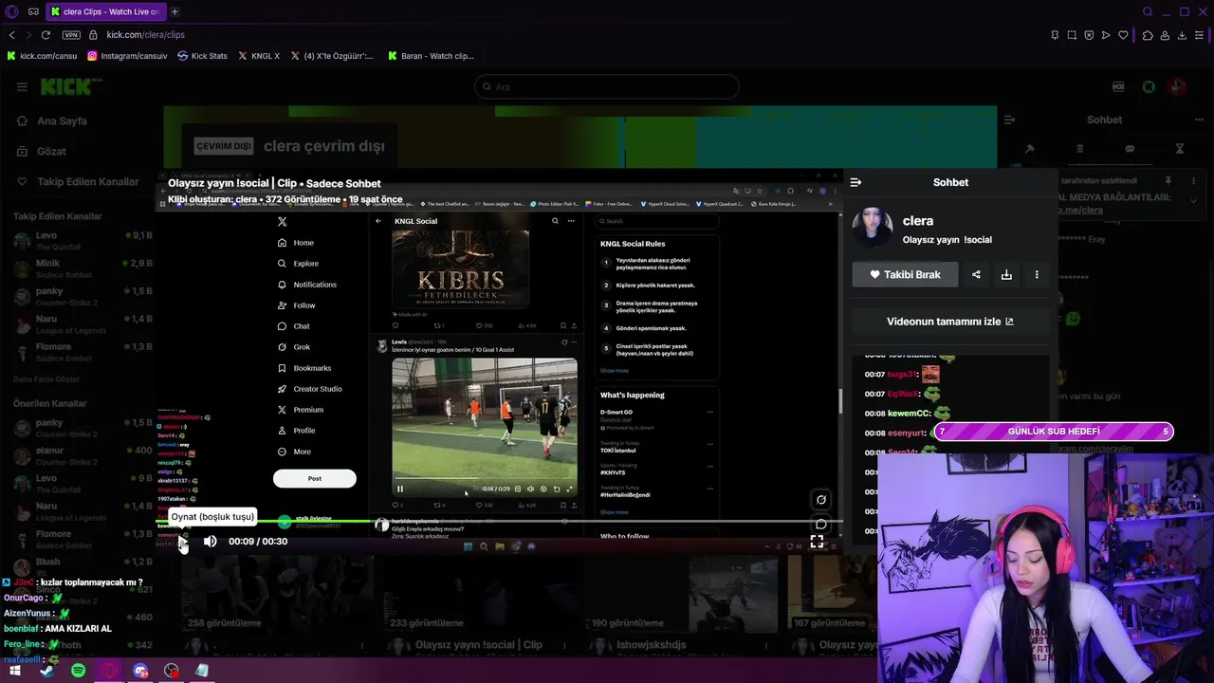Viewport: 1214px width, 683px height.
Task: Open Kick Stats bookmark
Action: click(202, 56)
